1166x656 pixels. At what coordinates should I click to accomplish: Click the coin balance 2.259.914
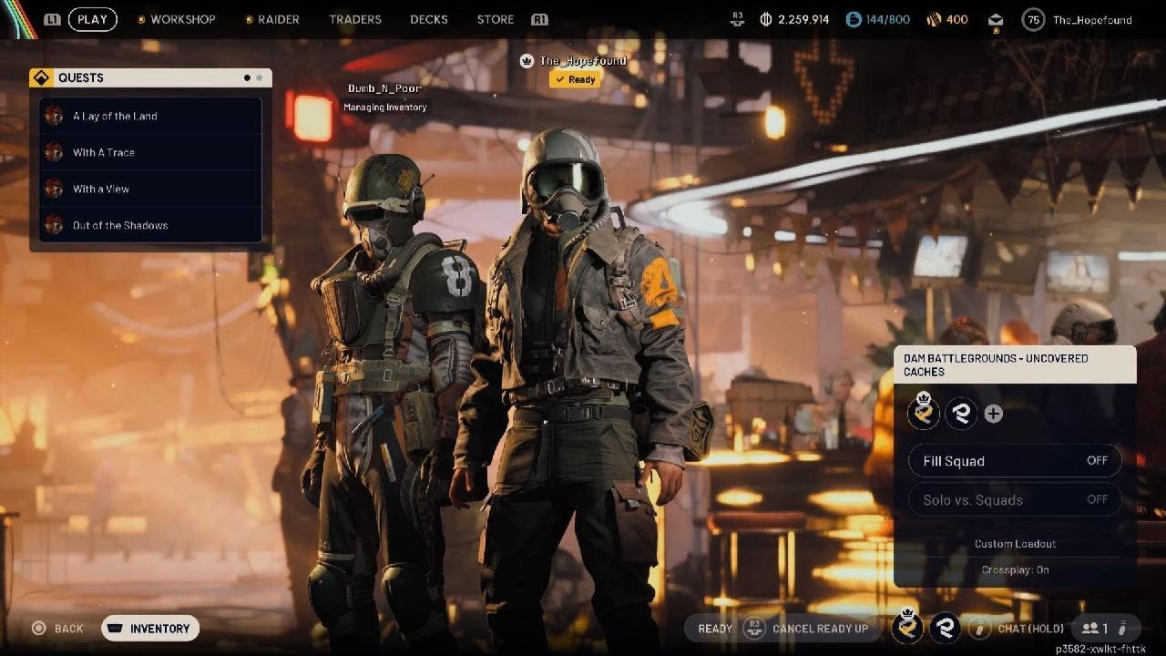point(803,19)
